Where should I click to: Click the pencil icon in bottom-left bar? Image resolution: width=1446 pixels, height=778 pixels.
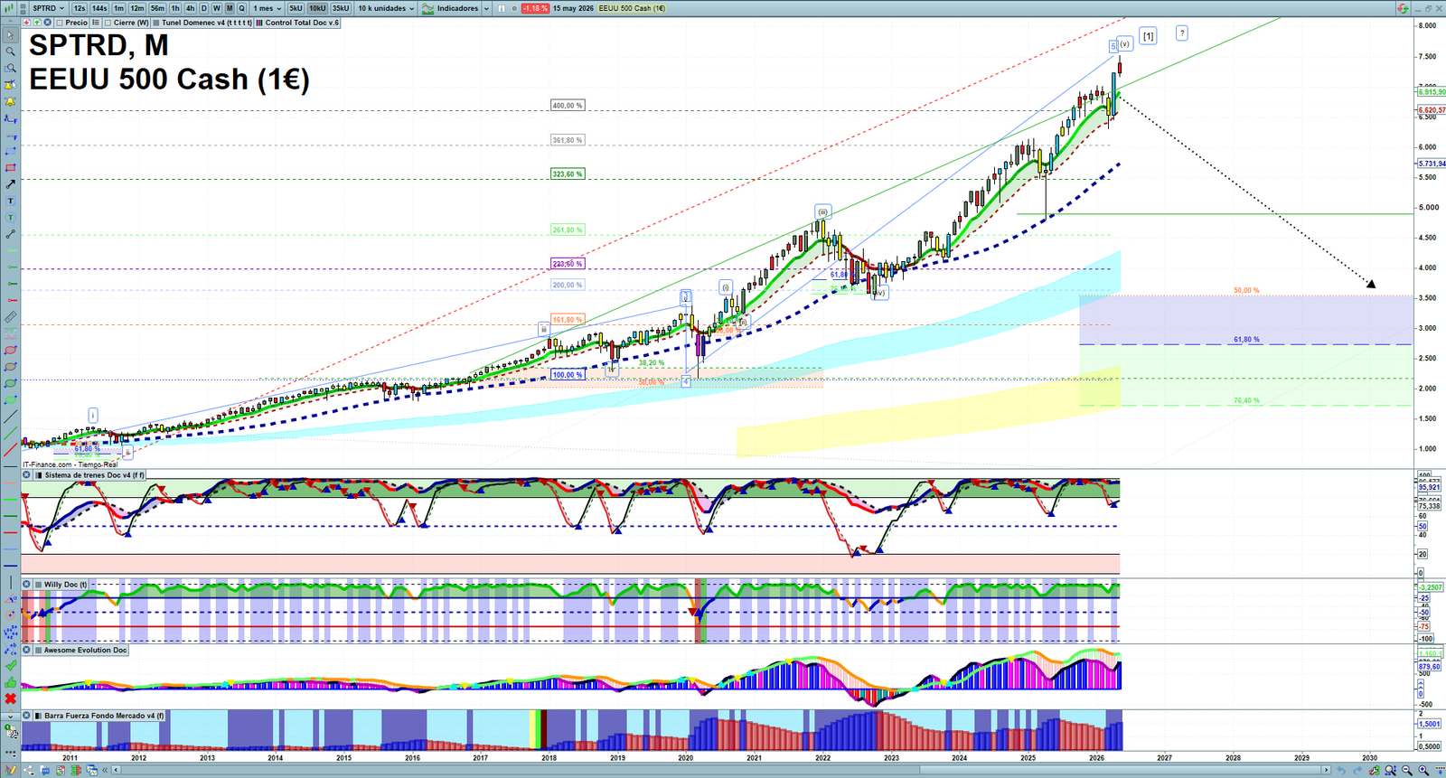[x=11, y=770]
